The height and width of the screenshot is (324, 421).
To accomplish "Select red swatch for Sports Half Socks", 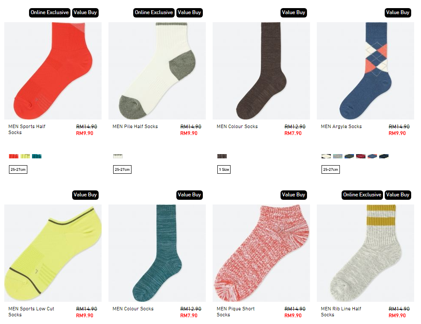I will tap(13, 156).
